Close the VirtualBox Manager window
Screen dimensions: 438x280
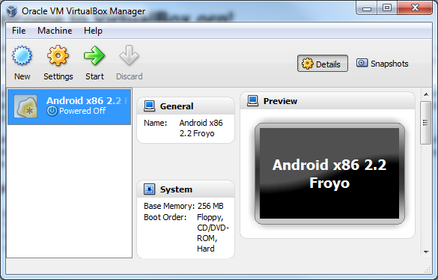tap(415, 7)
